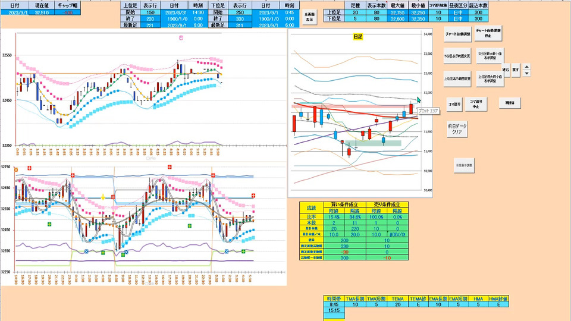Click the 全画面表示 button
The height and width of the screenshot is (321, 571).
point(309,17)
